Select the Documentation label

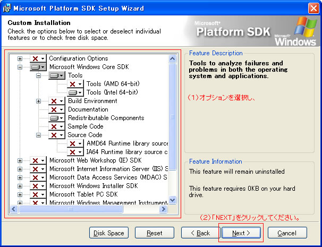coord(88,109)
